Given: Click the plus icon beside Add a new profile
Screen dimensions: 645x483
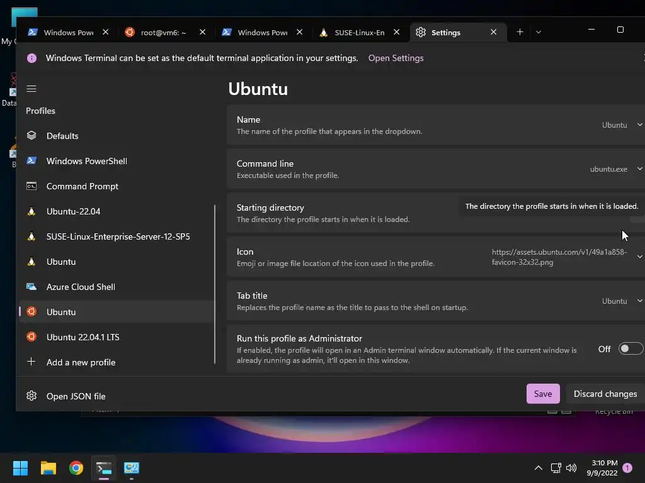Looking at the screenshot, I should [31, 362].
